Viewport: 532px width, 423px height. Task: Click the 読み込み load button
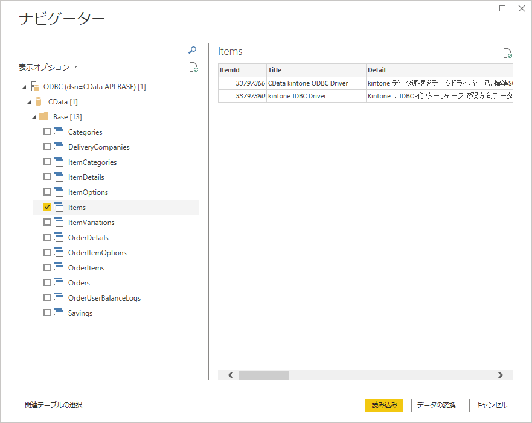pos(384,405)
